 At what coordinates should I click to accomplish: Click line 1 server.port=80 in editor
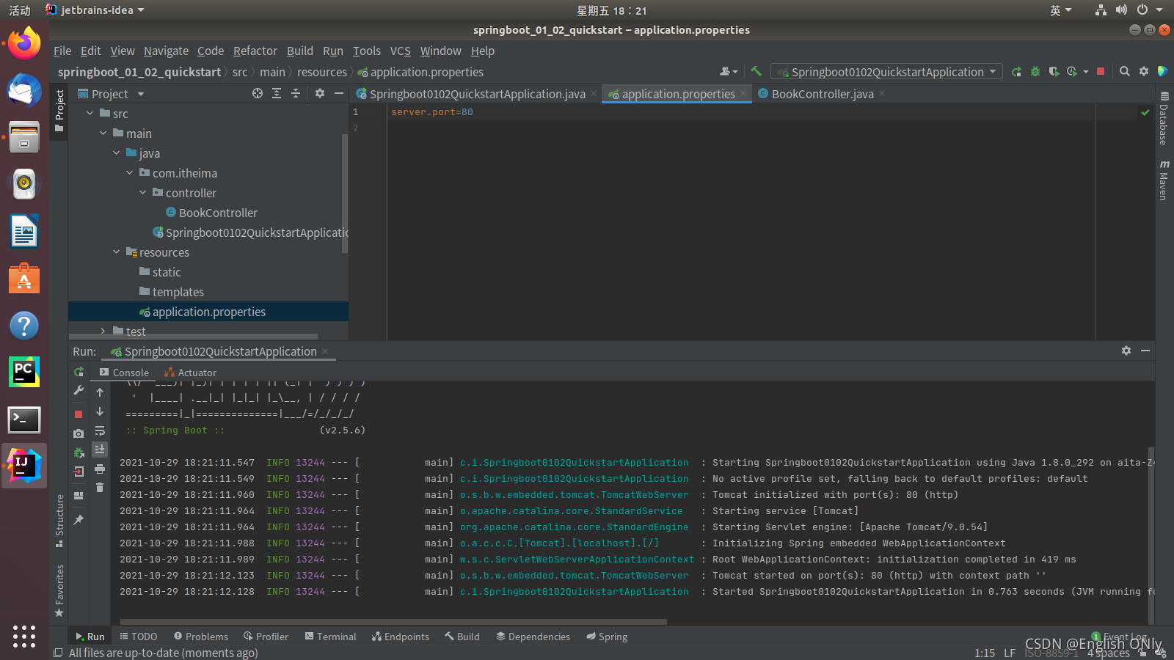[432, 112]
